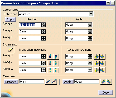Click the Along X position field
116x98 pixels.
click(x=30, y=25)
